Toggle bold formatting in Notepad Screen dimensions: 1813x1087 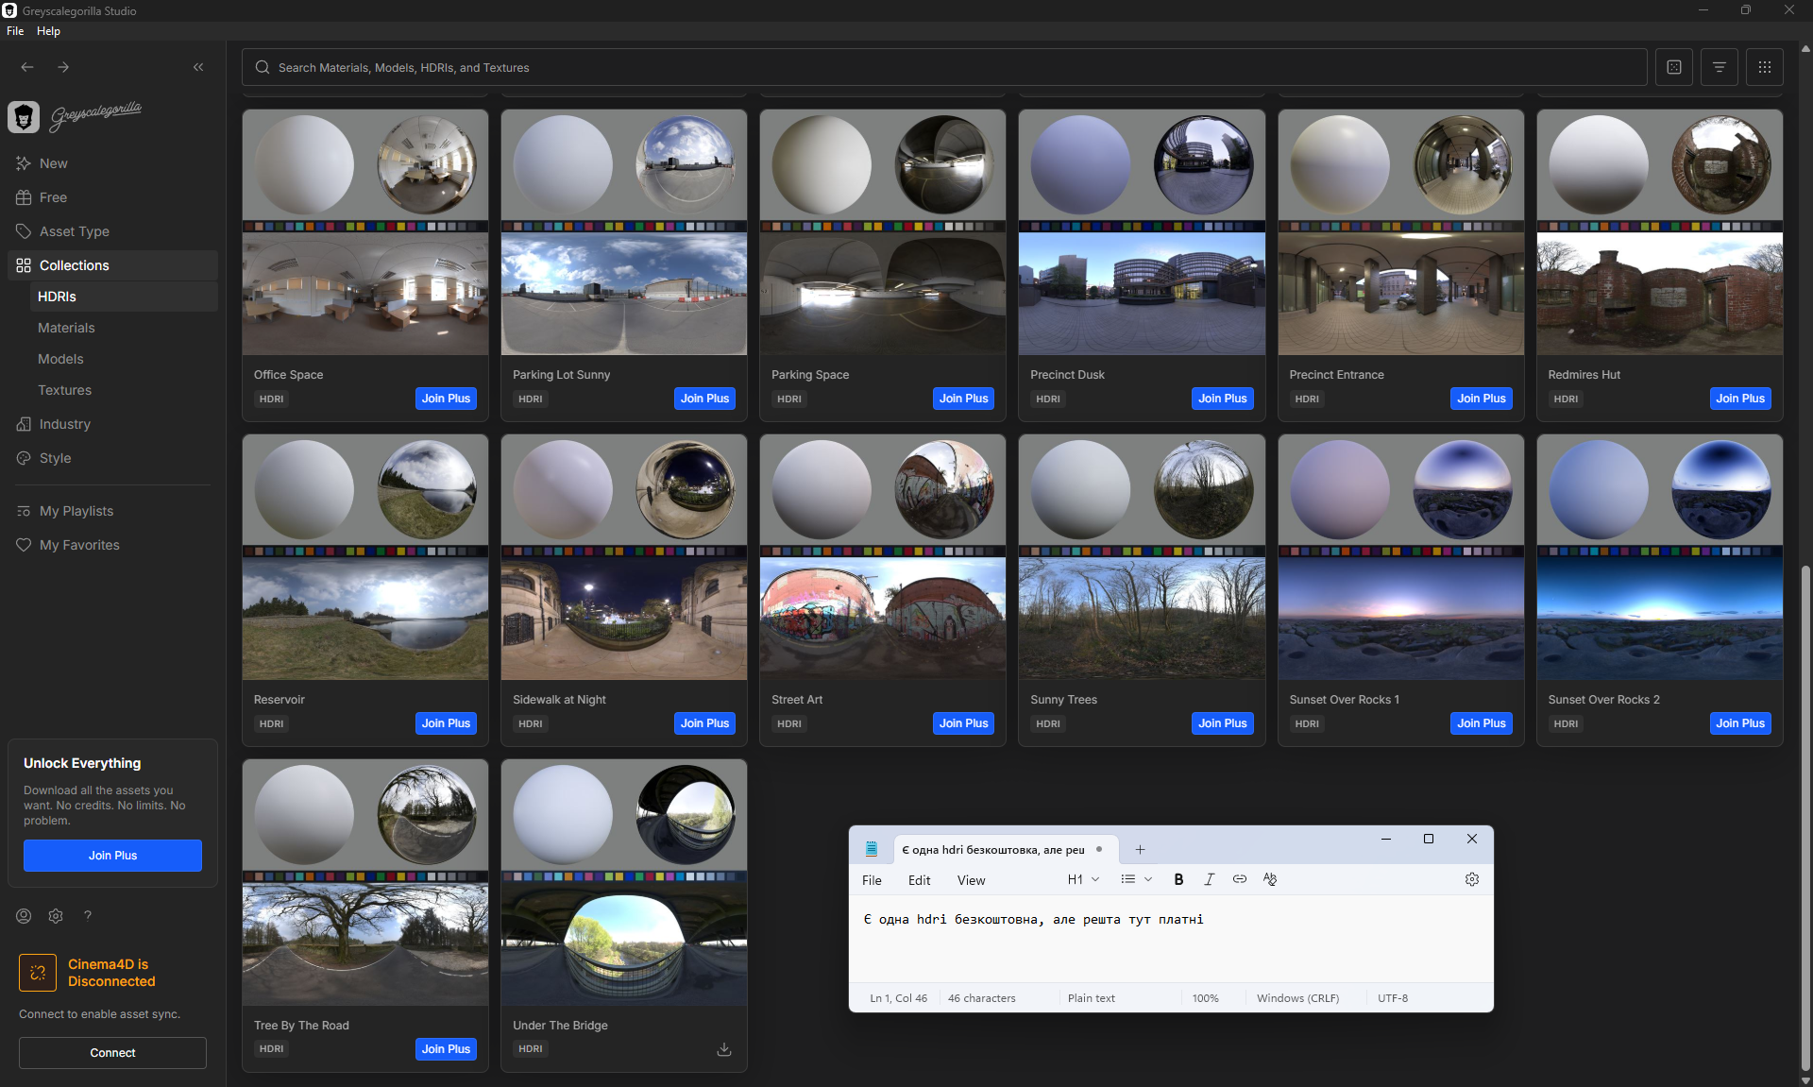pos(1178,879)
